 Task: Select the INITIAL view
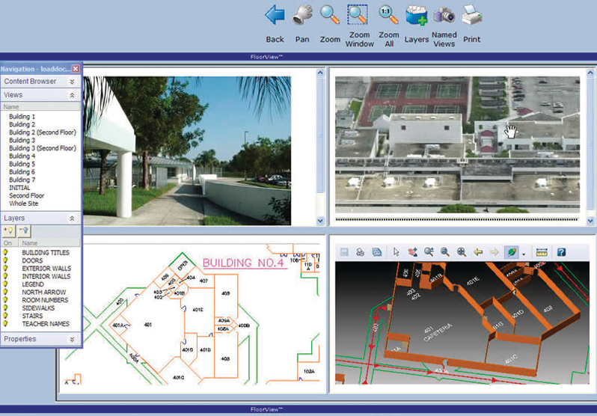coord(19,188)
